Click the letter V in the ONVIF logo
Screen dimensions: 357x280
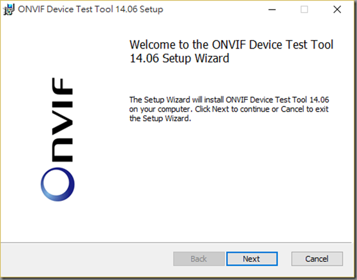point(63,121)
